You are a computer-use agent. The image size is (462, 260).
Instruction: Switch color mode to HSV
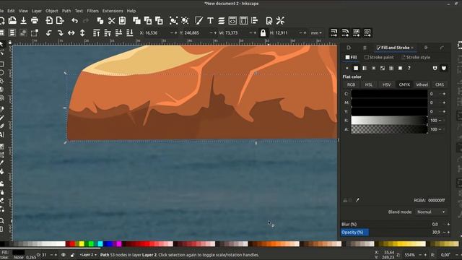point(387,84)
